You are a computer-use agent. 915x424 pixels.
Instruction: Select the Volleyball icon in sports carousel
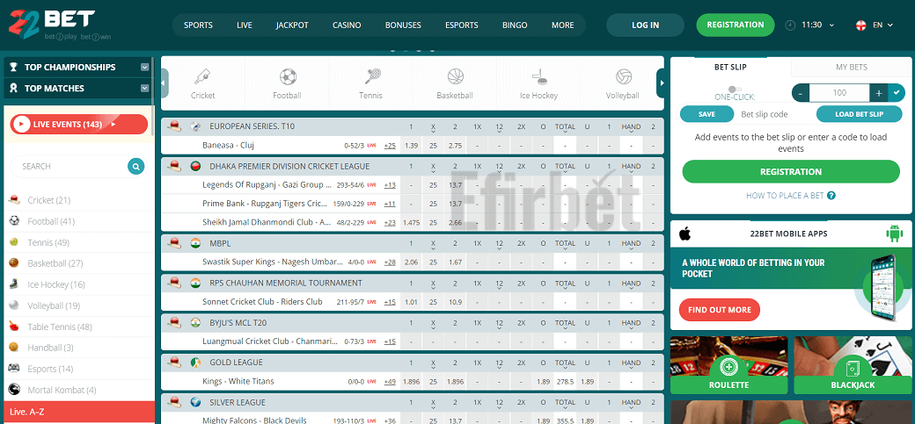[x=623, y=76]
